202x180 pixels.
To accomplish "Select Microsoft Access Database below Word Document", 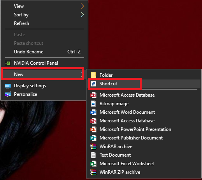I will [144, 121].
